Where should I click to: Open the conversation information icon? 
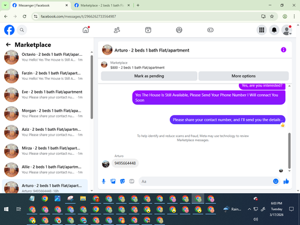click(283, 50)
